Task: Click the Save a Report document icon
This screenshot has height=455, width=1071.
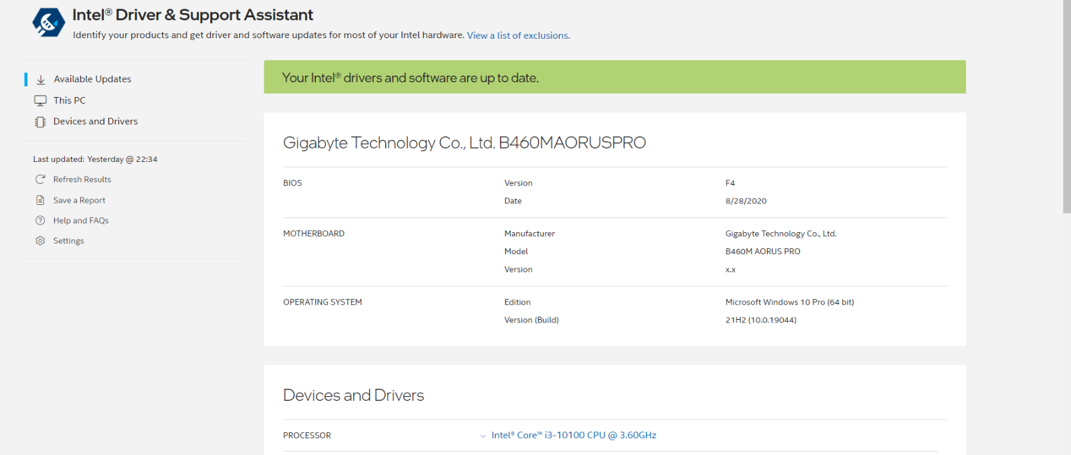Action: tap(40, 200)
